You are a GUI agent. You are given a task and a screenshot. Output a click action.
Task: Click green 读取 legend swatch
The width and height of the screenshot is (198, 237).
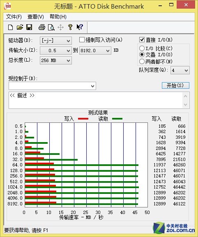click(x=117, y=119)
